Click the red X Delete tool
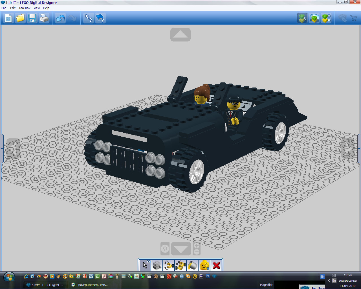 coord(216,265)
